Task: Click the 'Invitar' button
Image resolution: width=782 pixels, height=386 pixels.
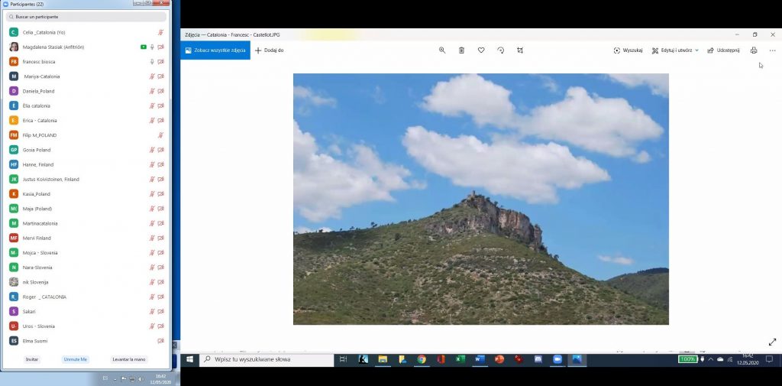Action: click(32, 359)
